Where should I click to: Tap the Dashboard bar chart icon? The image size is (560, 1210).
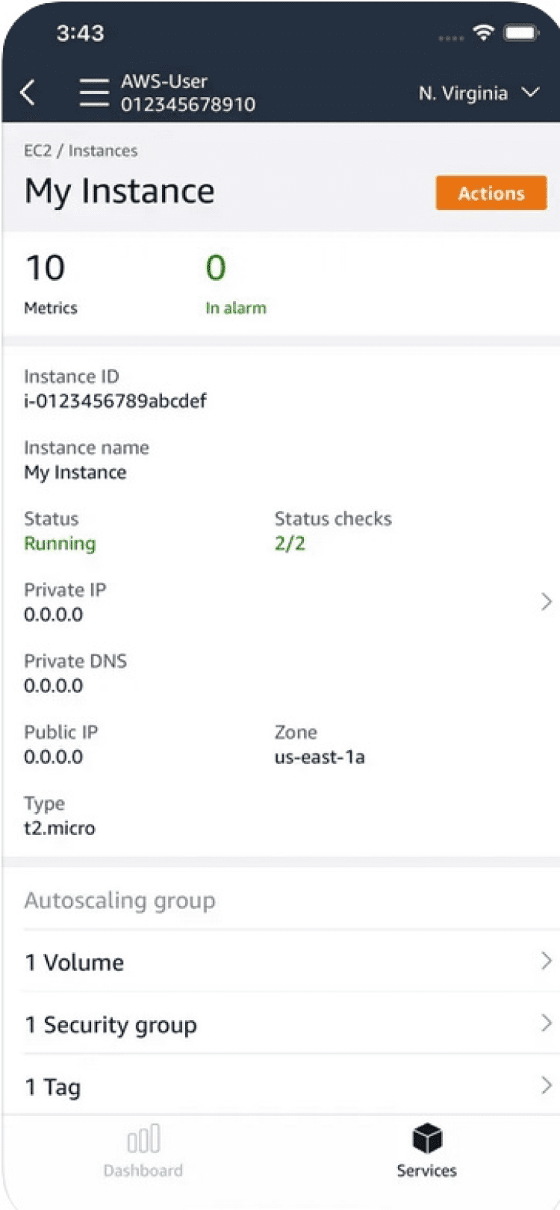coord(143,1138)
